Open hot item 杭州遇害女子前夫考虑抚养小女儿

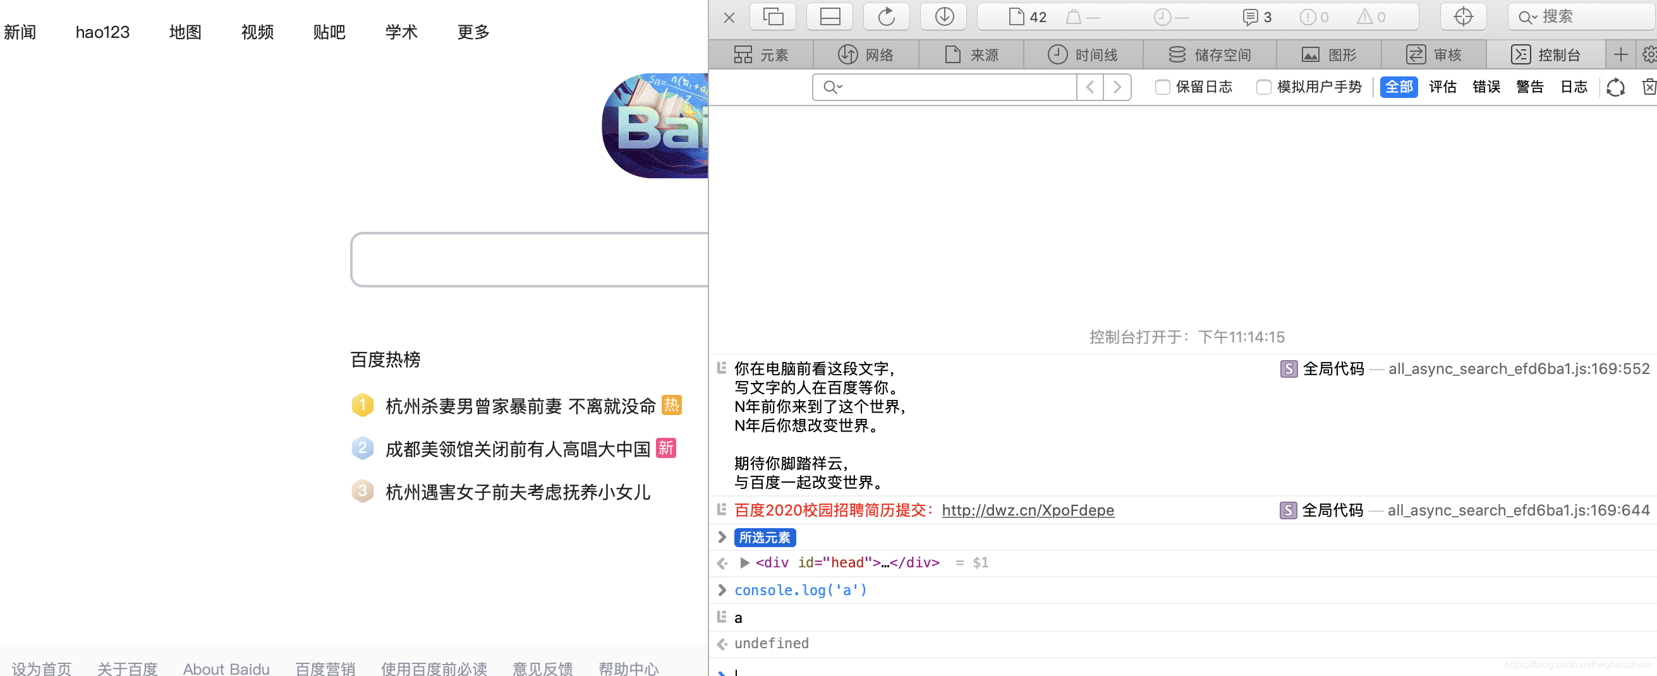(517, 492)
